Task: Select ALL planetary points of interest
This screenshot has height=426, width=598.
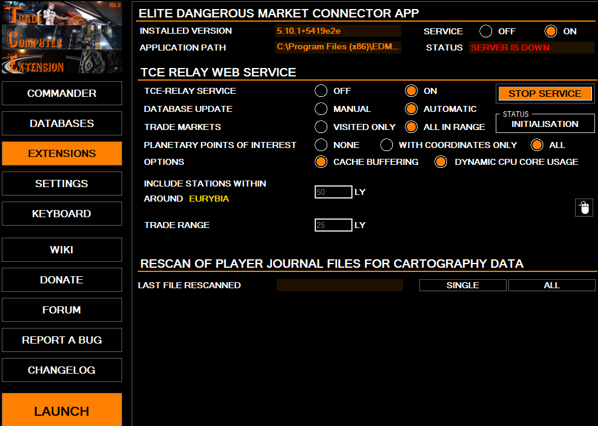Action: pyautogui.click(x=537, y=145)
